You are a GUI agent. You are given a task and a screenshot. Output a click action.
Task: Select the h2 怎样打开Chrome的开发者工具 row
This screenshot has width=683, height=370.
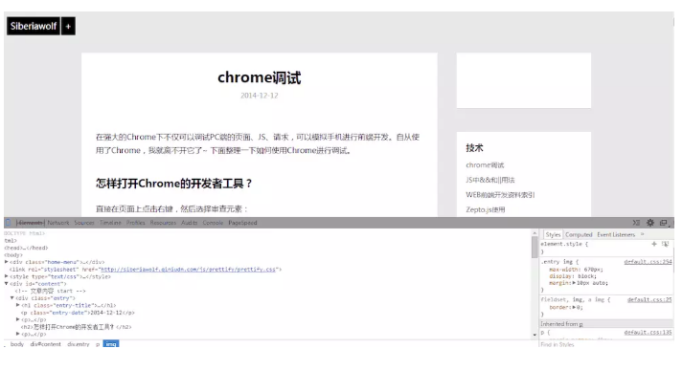point(77,327)
